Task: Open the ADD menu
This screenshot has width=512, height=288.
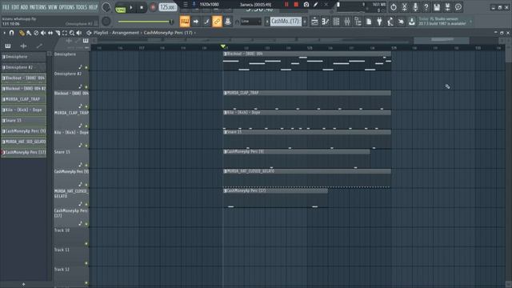Action: 24,7
